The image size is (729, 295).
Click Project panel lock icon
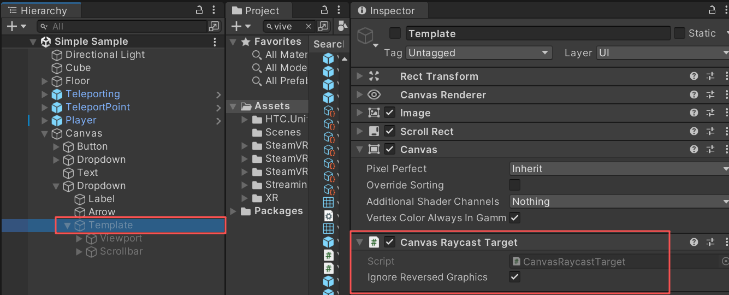click(x=324, y=10)
